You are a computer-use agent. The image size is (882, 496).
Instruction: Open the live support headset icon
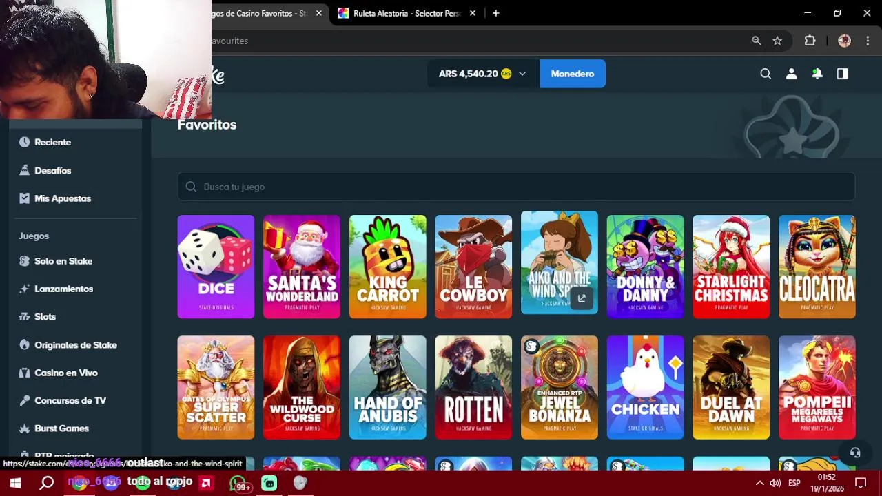(855, 453)
